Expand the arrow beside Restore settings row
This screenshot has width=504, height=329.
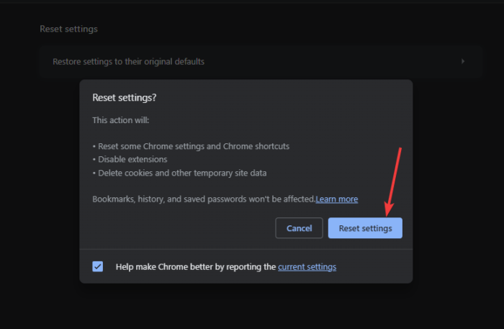pyautogui.click(x=463, y=61)
